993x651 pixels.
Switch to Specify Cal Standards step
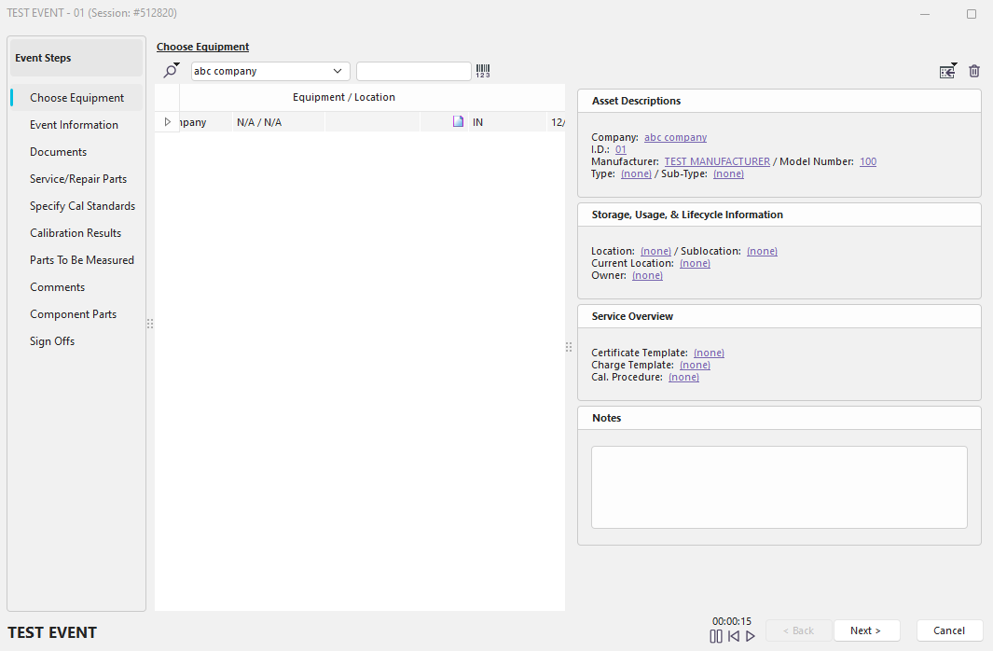82,206
